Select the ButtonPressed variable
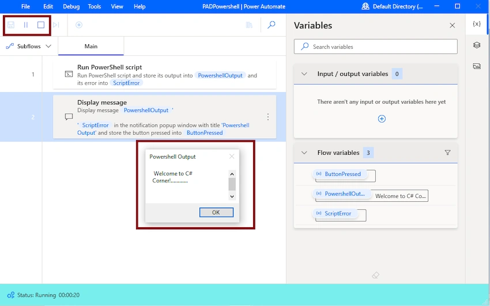This screenshot has height=306, width=490. pos(339,174)
